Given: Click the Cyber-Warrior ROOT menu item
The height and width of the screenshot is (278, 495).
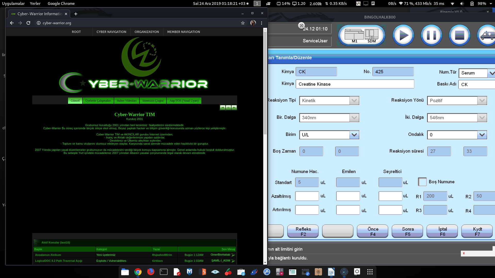Looking at the screenshot, I should 77,32.
